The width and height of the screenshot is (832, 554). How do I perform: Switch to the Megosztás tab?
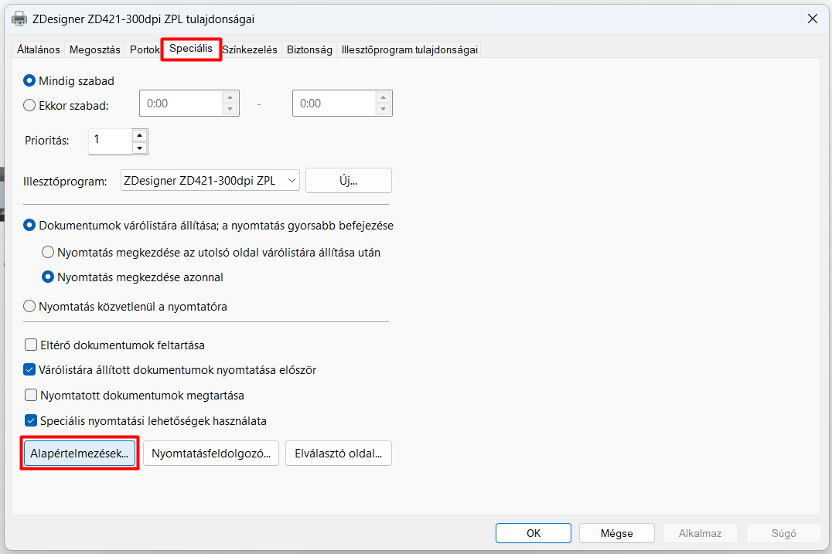[x=95, y=49]
